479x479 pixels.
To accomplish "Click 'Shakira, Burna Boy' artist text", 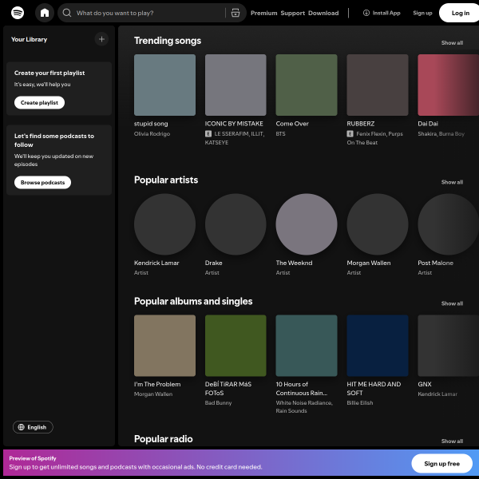I will pos(441,134).
